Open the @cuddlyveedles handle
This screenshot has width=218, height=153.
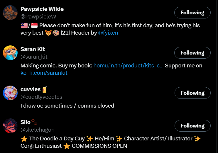coord(41,97)
